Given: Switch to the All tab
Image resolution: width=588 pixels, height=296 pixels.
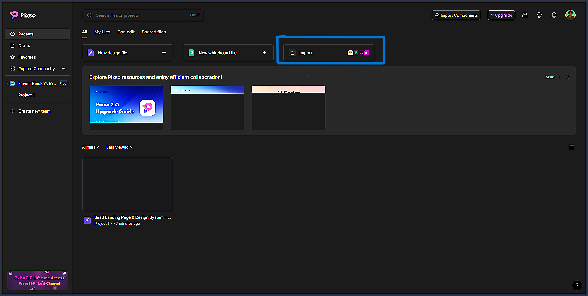Looking at the screenshot, I should (x=84, y=32).
